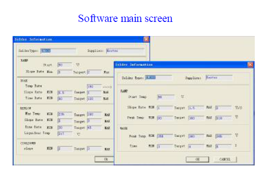Image resolution: width=264 pixels, height=181 pixels.
Task: Close the rear Solder Information window
Action: [x=146, y=39]
